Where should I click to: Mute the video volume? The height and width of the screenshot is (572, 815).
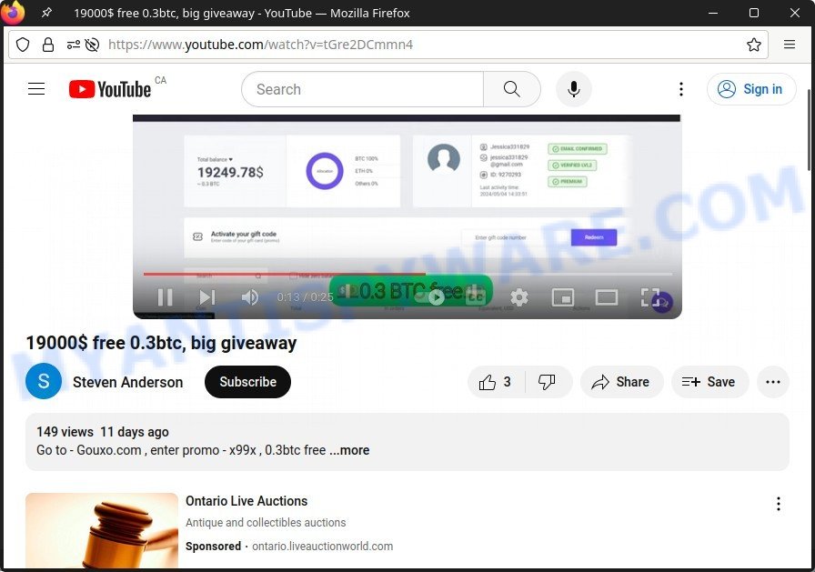click(x=250, y=297)
